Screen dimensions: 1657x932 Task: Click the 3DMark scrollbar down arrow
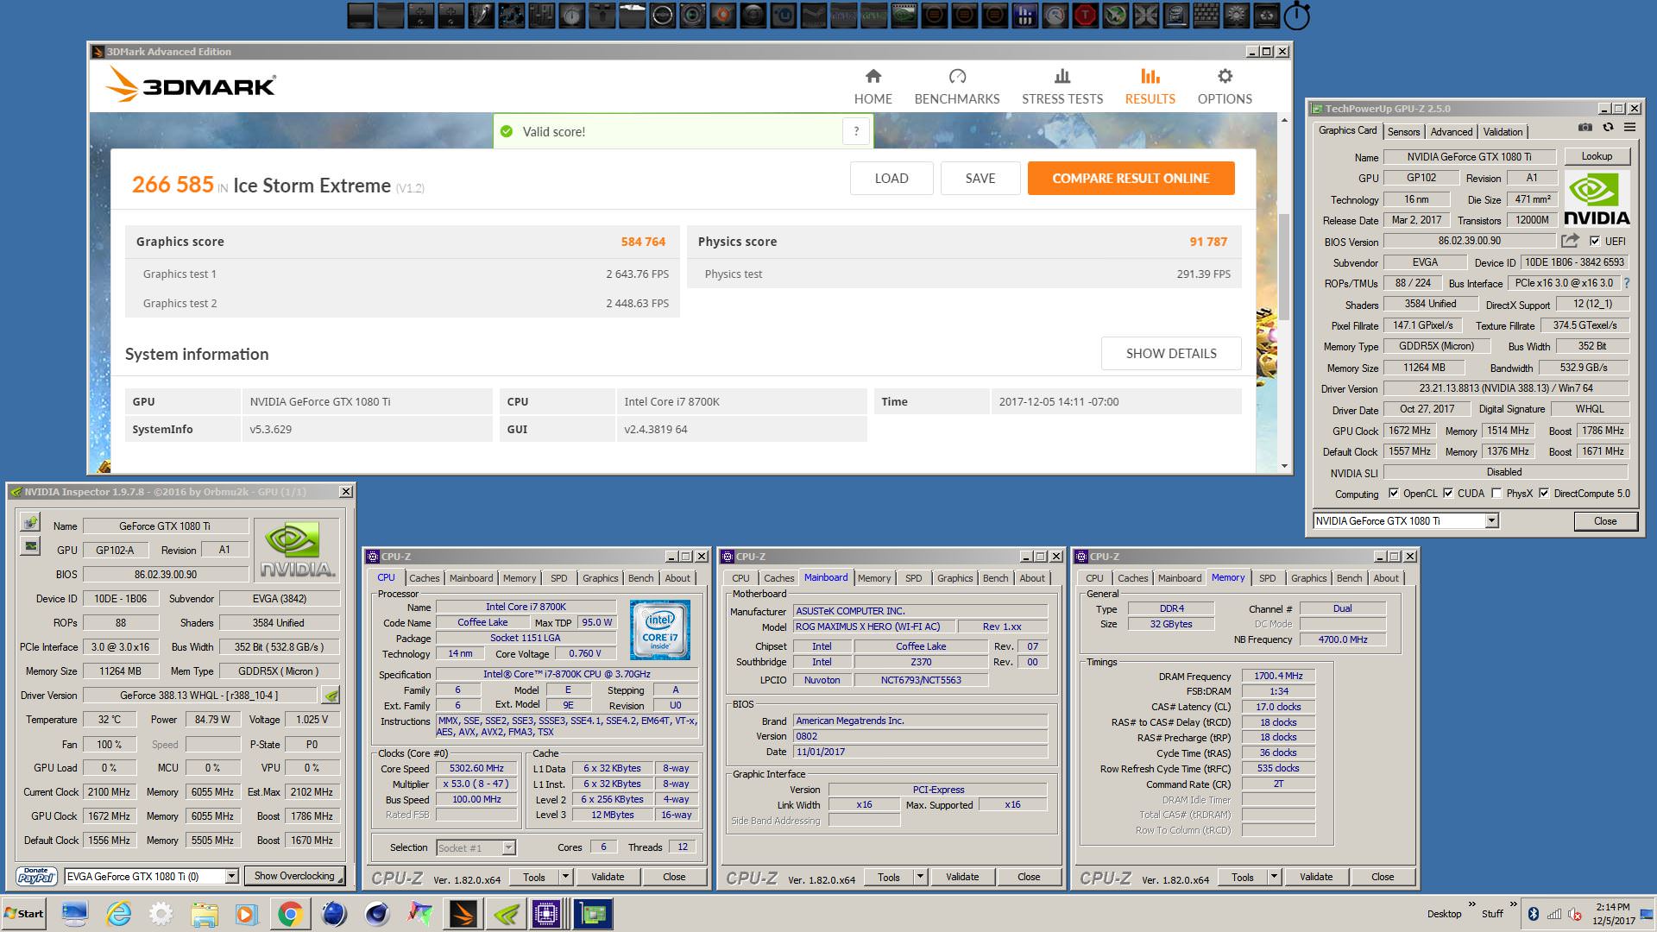[x=1284, y=466]
